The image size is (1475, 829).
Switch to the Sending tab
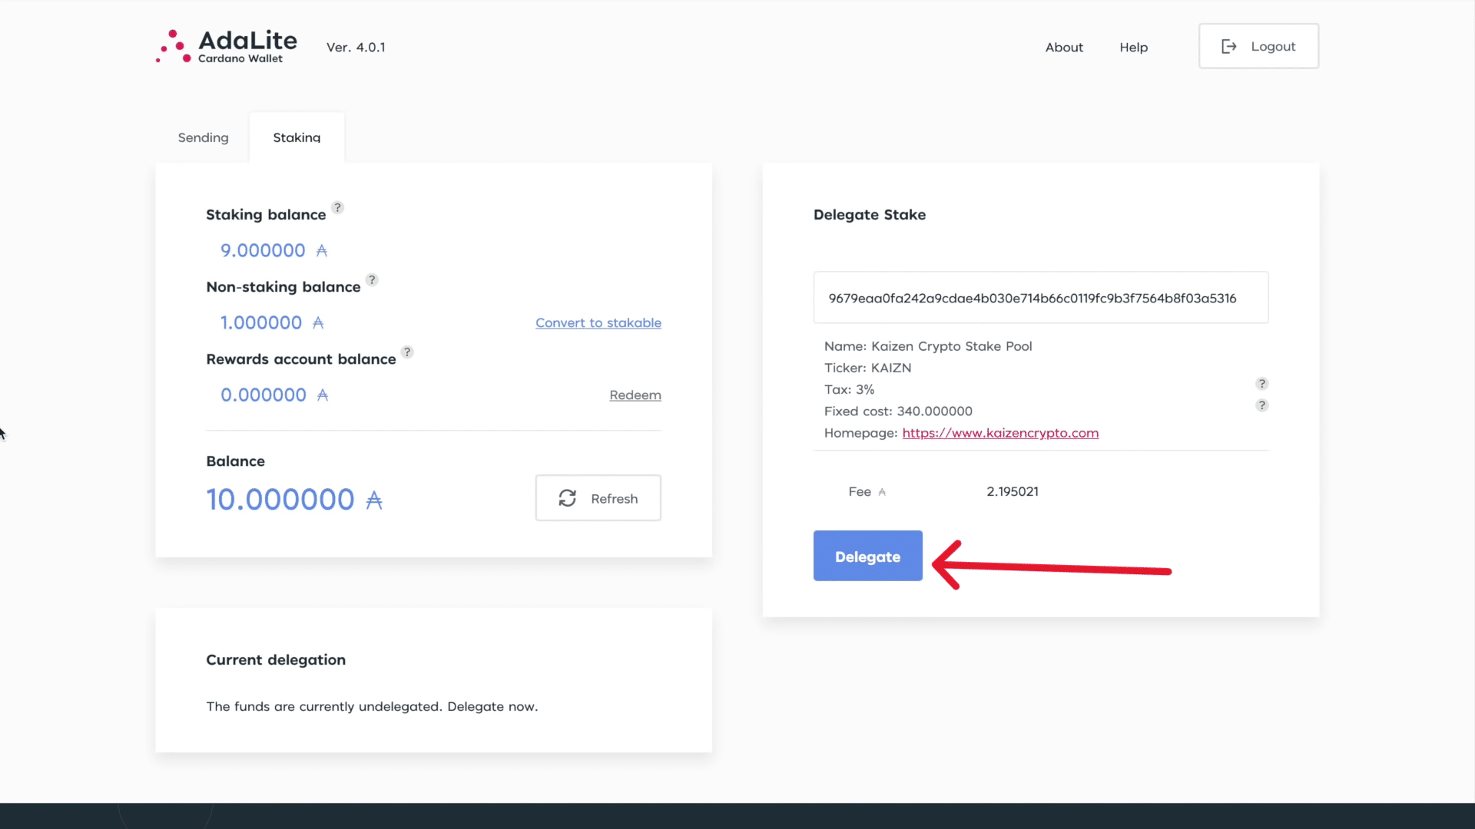pos(203,137)
